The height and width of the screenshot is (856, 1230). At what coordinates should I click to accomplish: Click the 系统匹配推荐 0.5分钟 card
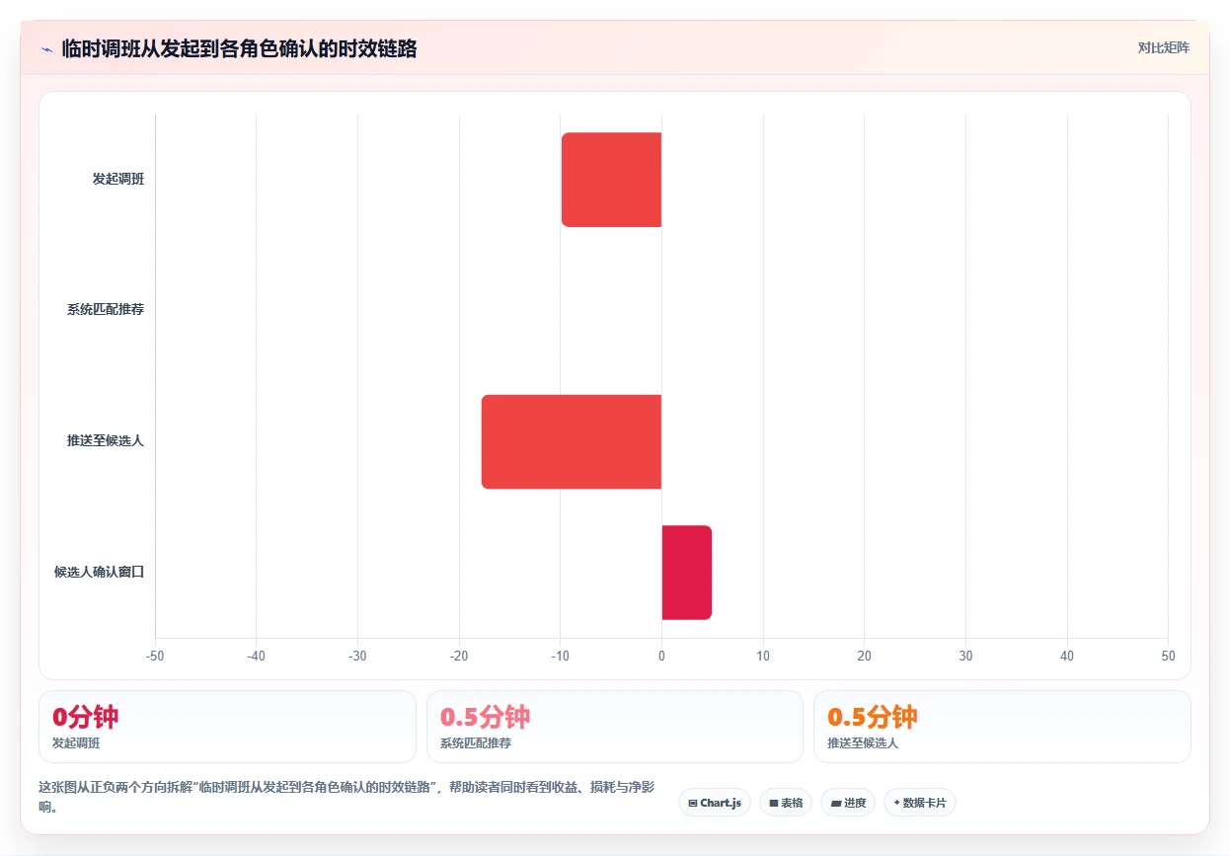pos(614,727)
